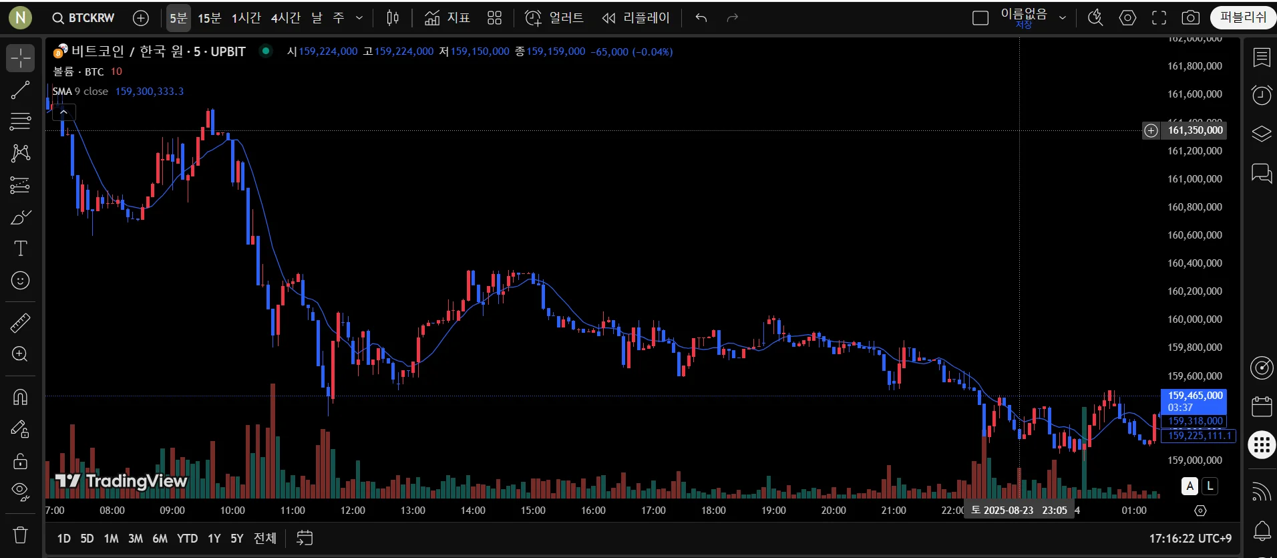Open time zone menu 17:16:22 UTC+9

tap(1190, 539)
